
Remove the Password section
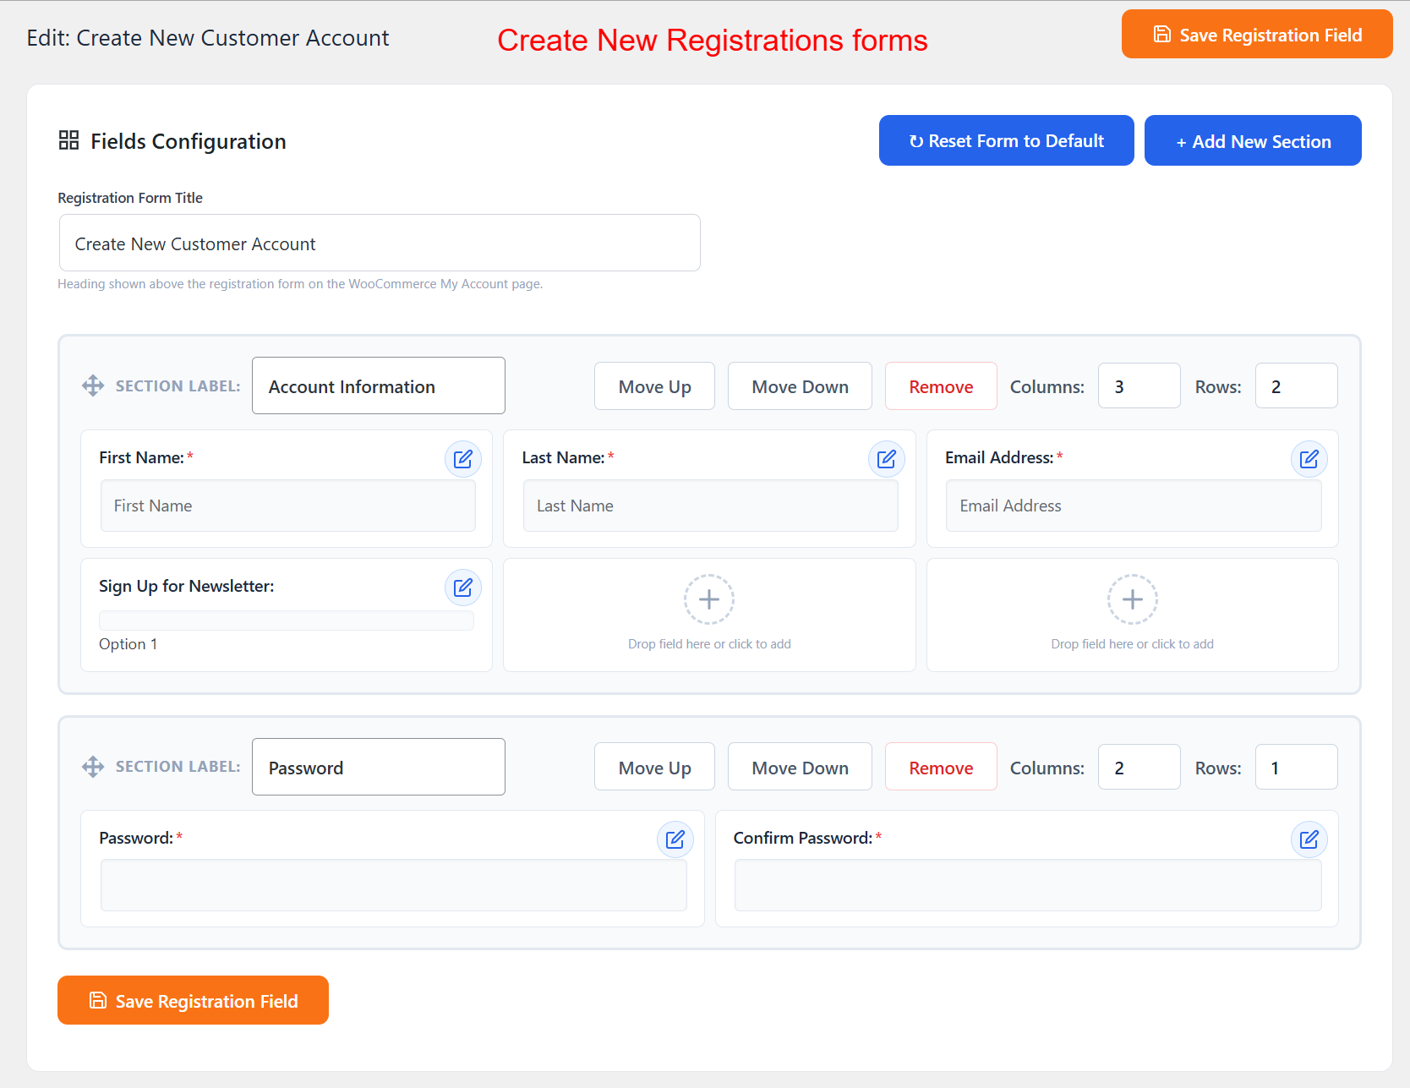[941, 768]
